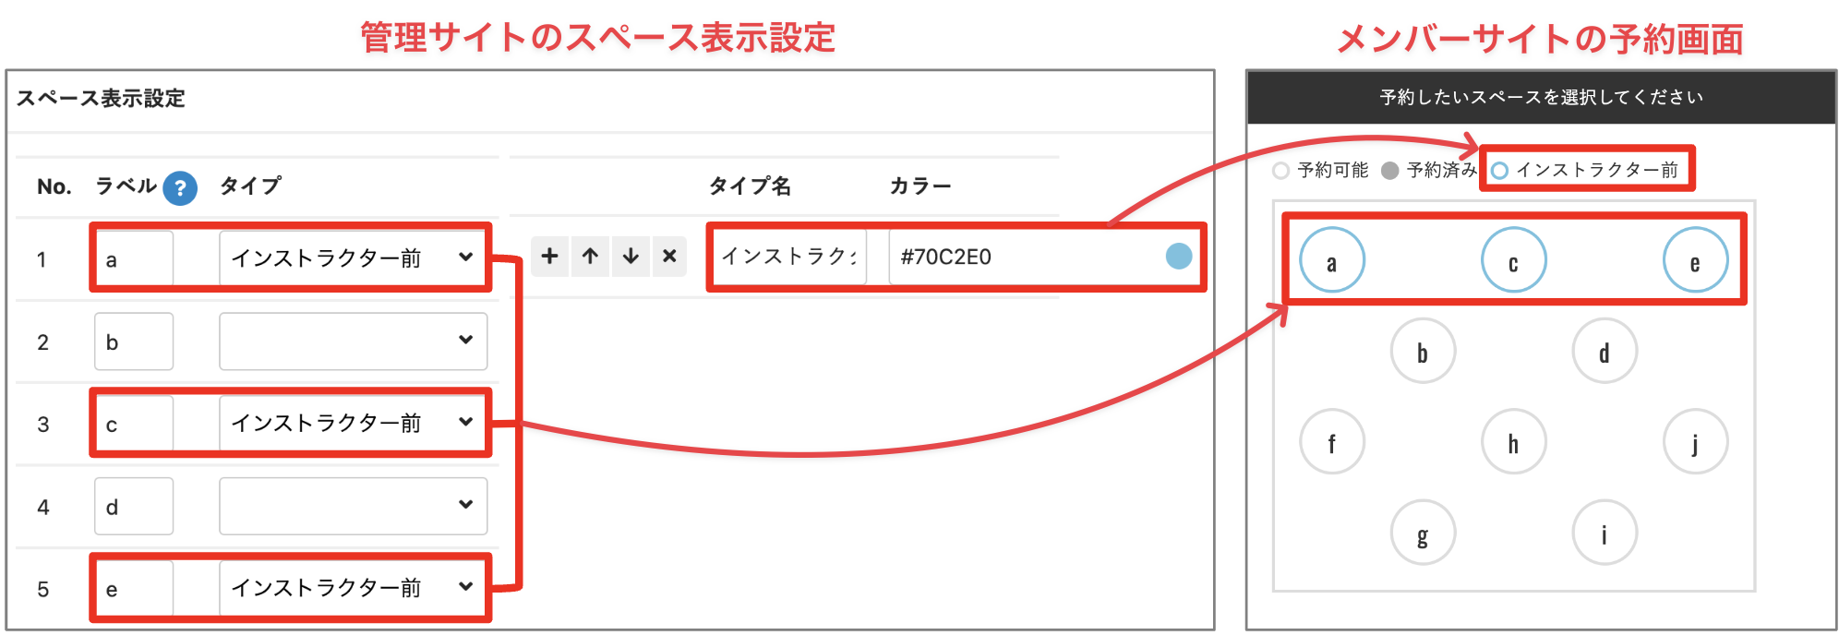
Task: Select space circle 'a' on reservation screen
Action: click(1331, 261)
